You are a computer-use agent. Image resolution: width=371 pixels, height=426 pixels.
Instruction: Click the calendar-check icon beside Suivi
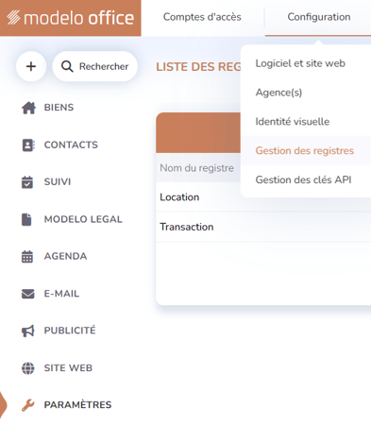point(27,182)
